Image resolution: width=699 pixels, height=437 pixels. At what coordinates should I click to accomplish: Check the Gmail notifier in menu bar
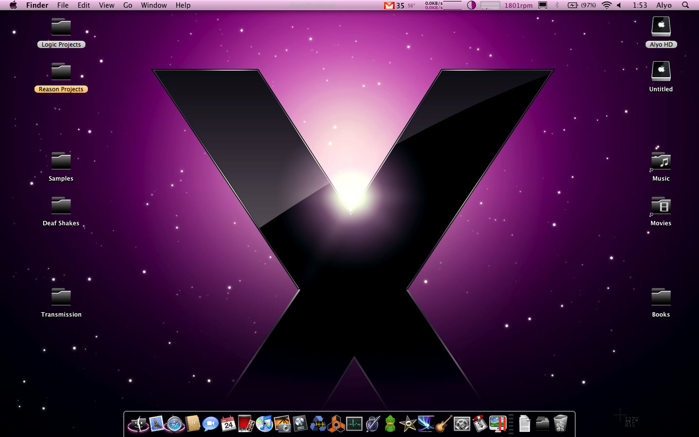pyautogui.click(x=394, y=5)
